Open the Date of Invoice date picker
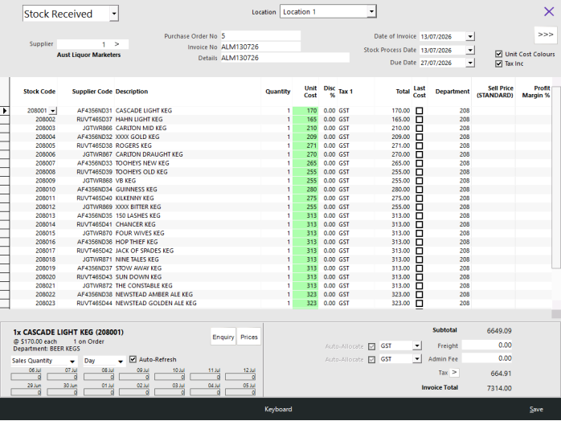The image size is (561, 421). pos(470,36)
